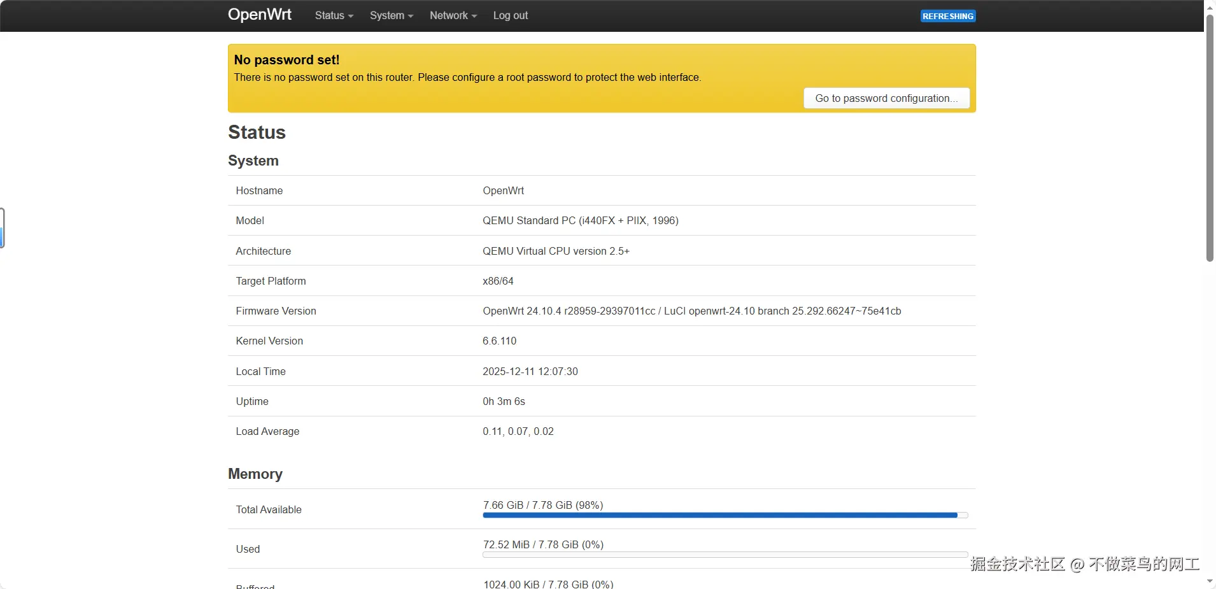The height and width of the screenshot is (589, 1216).
Task: Click the Used memory row label
Action: (248, 549)
